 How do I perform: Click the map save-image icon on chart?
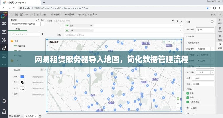[x=164, y=42]
